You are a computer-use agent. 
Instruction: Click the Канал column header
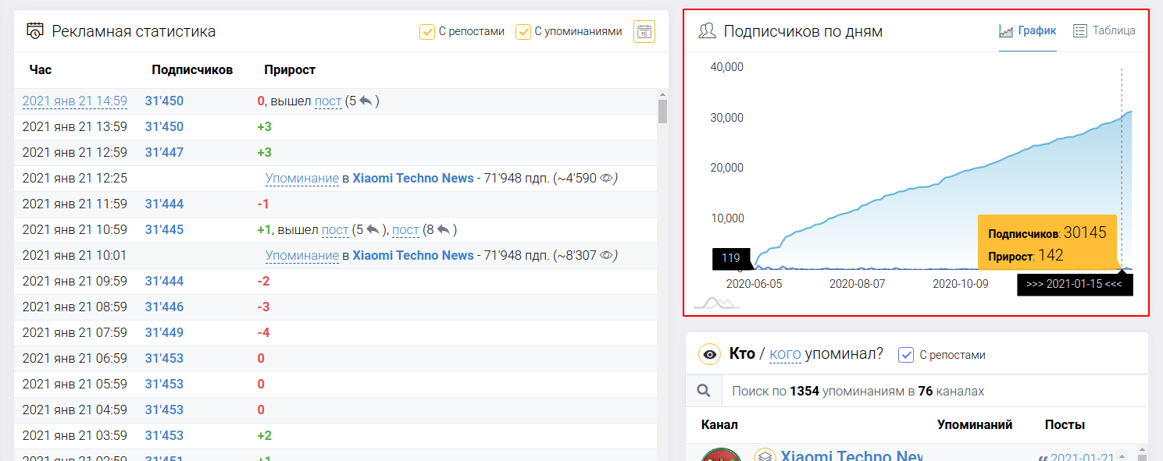click(x=719, y=424)
